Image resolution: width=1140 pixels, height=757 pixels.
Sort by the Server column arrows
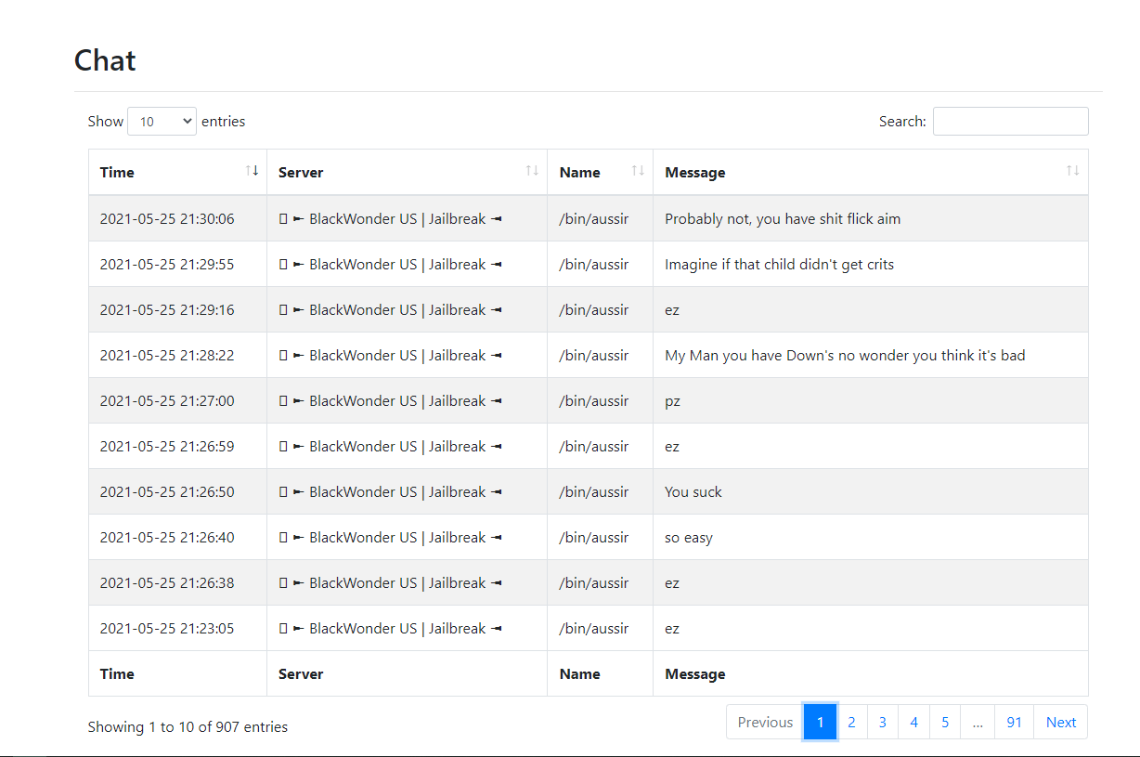coord(532,171)
